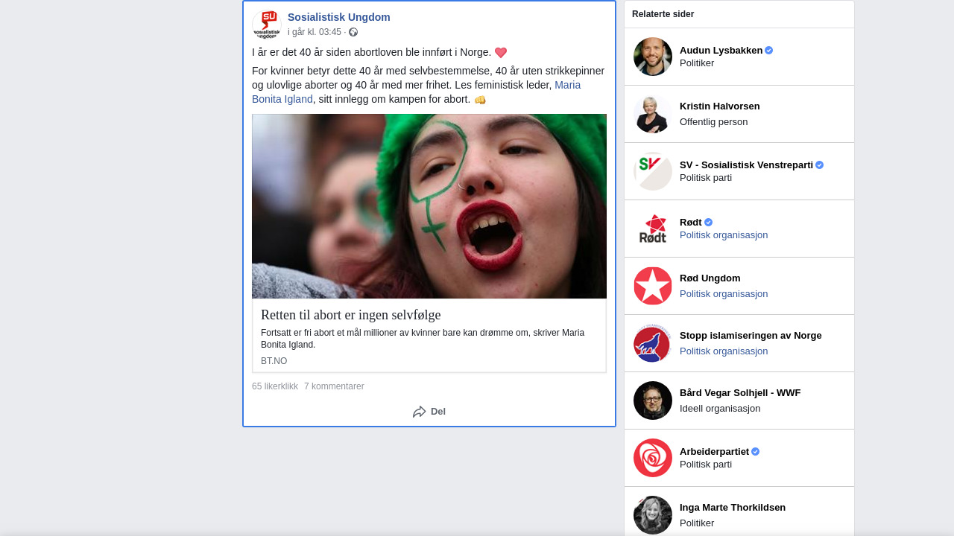Click the share arrow icon beside Del
954x536 pixels.
tap(420, 412)
